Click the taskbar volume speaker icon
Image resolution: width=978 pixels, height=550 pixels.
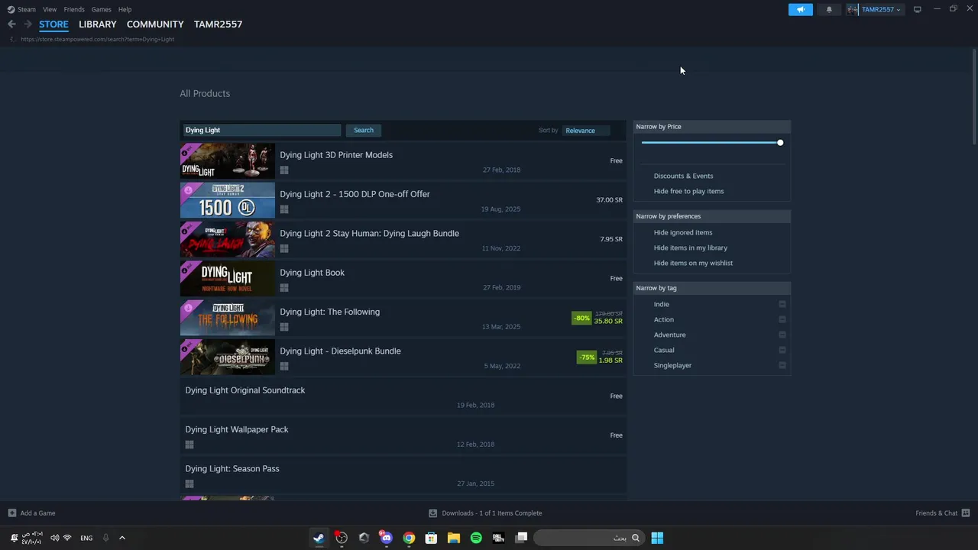tap(54, 538)
